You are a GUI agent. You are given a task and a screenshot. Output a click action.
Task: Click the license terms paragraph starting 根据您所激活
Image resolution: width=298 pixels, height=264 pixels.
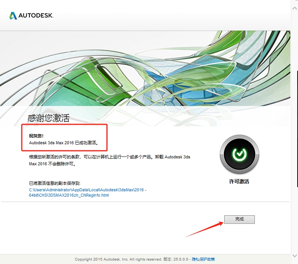(x=110, y=160)
